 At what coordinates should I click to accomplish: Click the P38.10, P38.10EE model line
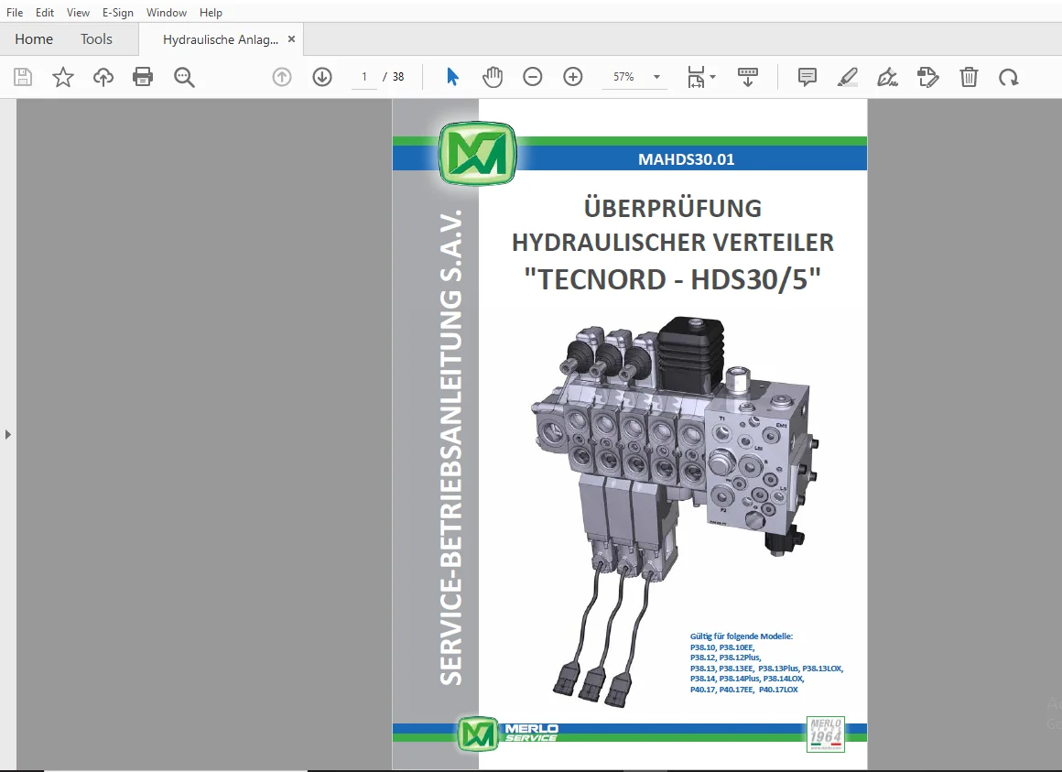click(x=722, y=647)
